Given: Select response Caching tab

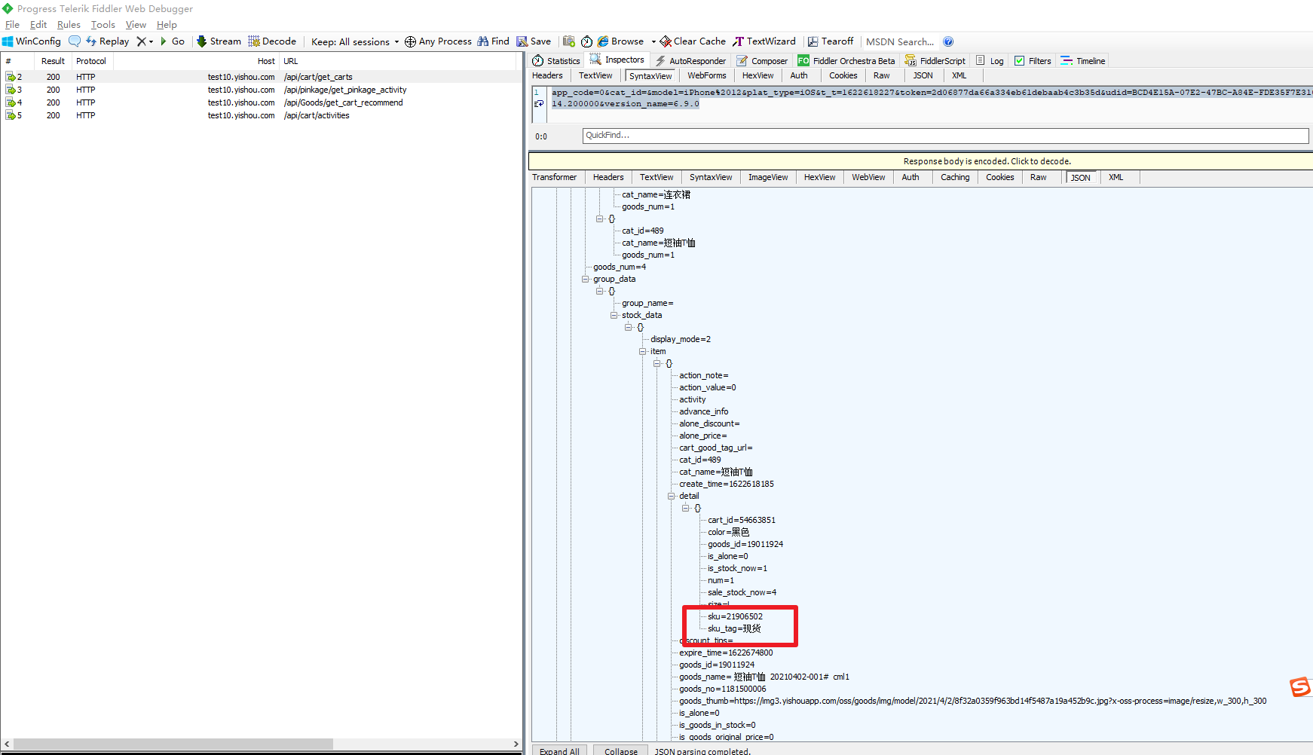Looking at the screenshot, I should click(955, 178).
